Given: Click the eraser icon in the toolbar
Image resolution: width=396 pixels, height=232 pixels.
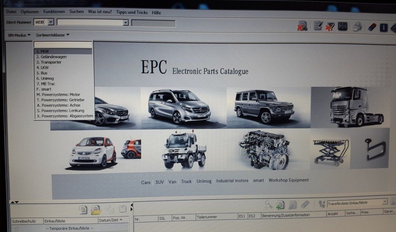Looking at the screenshot, I should (x=372, y=27).
